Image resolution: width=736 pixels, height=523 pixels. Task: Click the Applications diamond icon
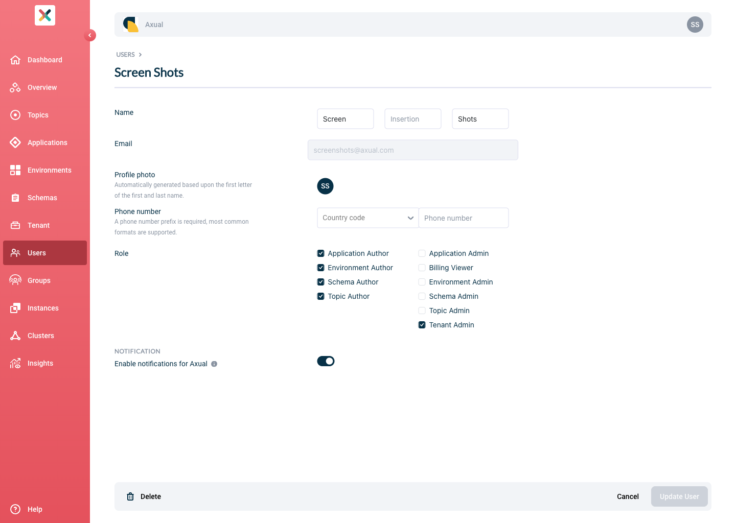pyautogui.click(x=15, y=142)
